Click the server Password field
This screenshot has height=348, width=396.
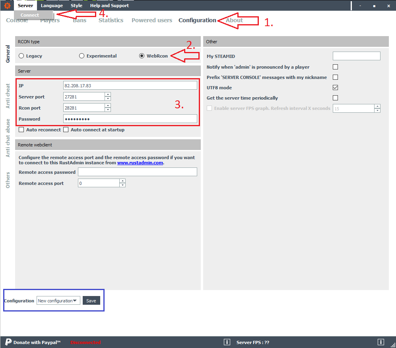130,119
